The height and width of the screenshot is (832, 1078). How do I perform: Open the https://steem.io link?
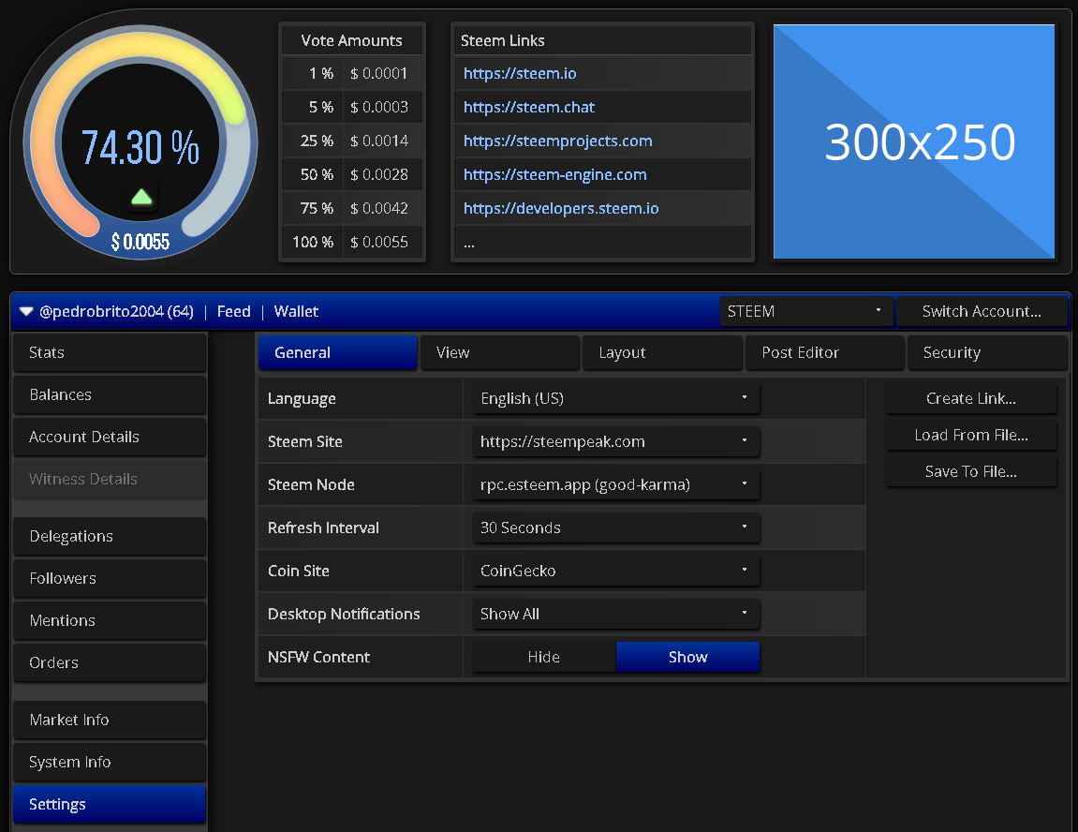tap(520, 74)
